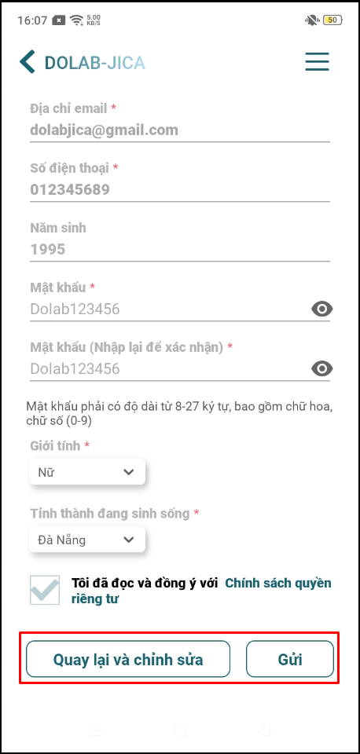Tap the muted notification bell icon

coord(312,20)
